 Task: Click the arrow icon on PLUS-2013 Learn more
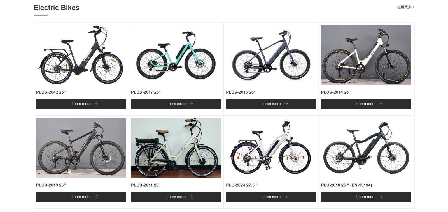(x=96, y=197)
